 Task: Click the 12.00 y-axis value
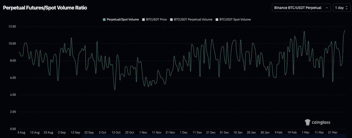pos(12,27)
